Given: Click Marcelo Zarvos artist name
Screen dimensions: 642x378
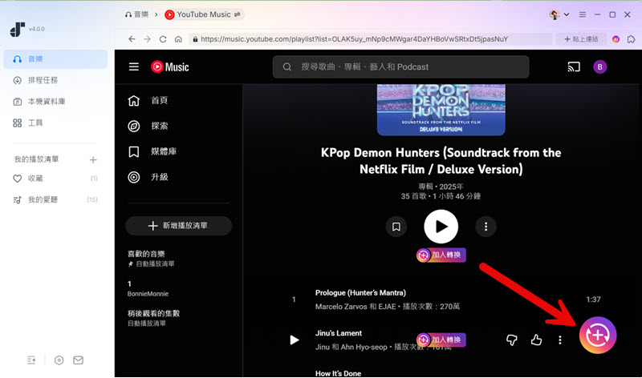Looking at the screenshot, I should click(x=341, y=307).
